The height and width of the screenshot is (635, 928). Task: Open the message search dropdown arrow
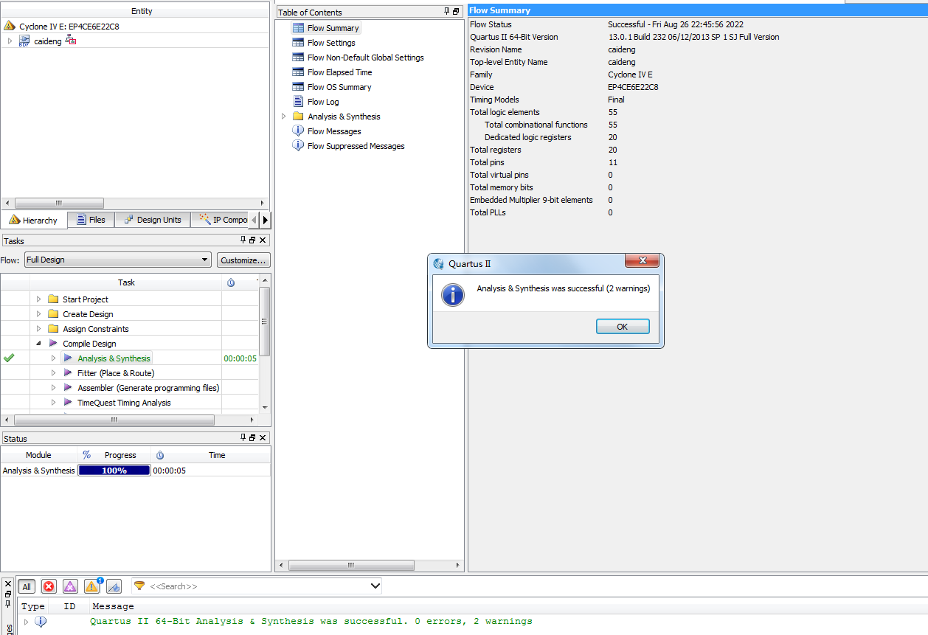click(375, 586)
